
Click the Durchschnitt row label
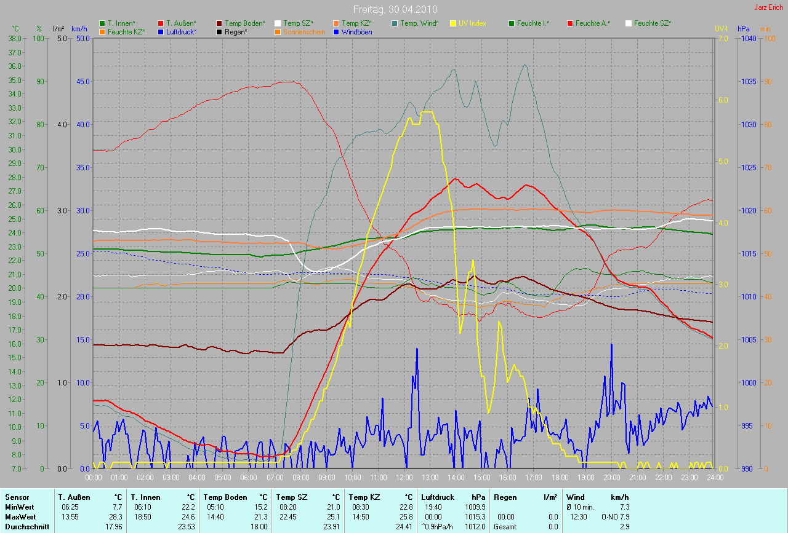coord(26,526)
